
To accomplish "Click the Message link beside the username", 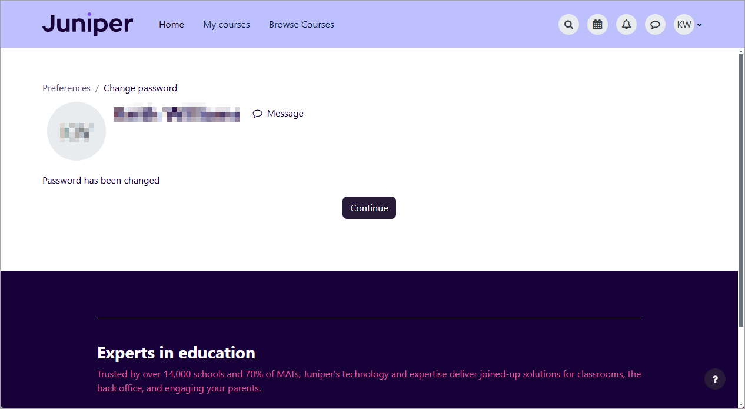I will [278, 114].
